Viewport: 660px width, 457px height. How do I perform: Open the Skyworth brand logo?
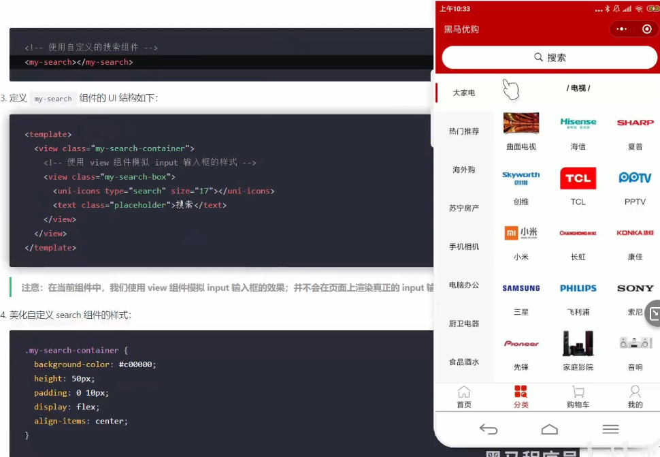coord(521,178)
